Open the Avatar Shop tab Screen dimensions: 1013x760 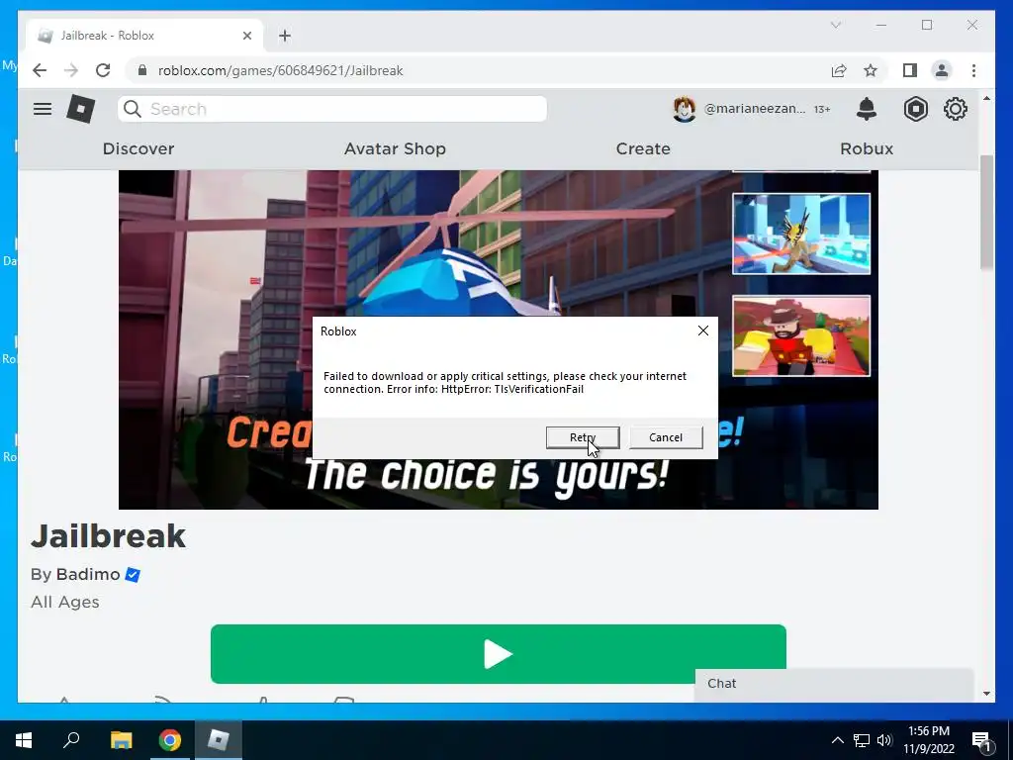pyautogui.click(x=395, y=148)
